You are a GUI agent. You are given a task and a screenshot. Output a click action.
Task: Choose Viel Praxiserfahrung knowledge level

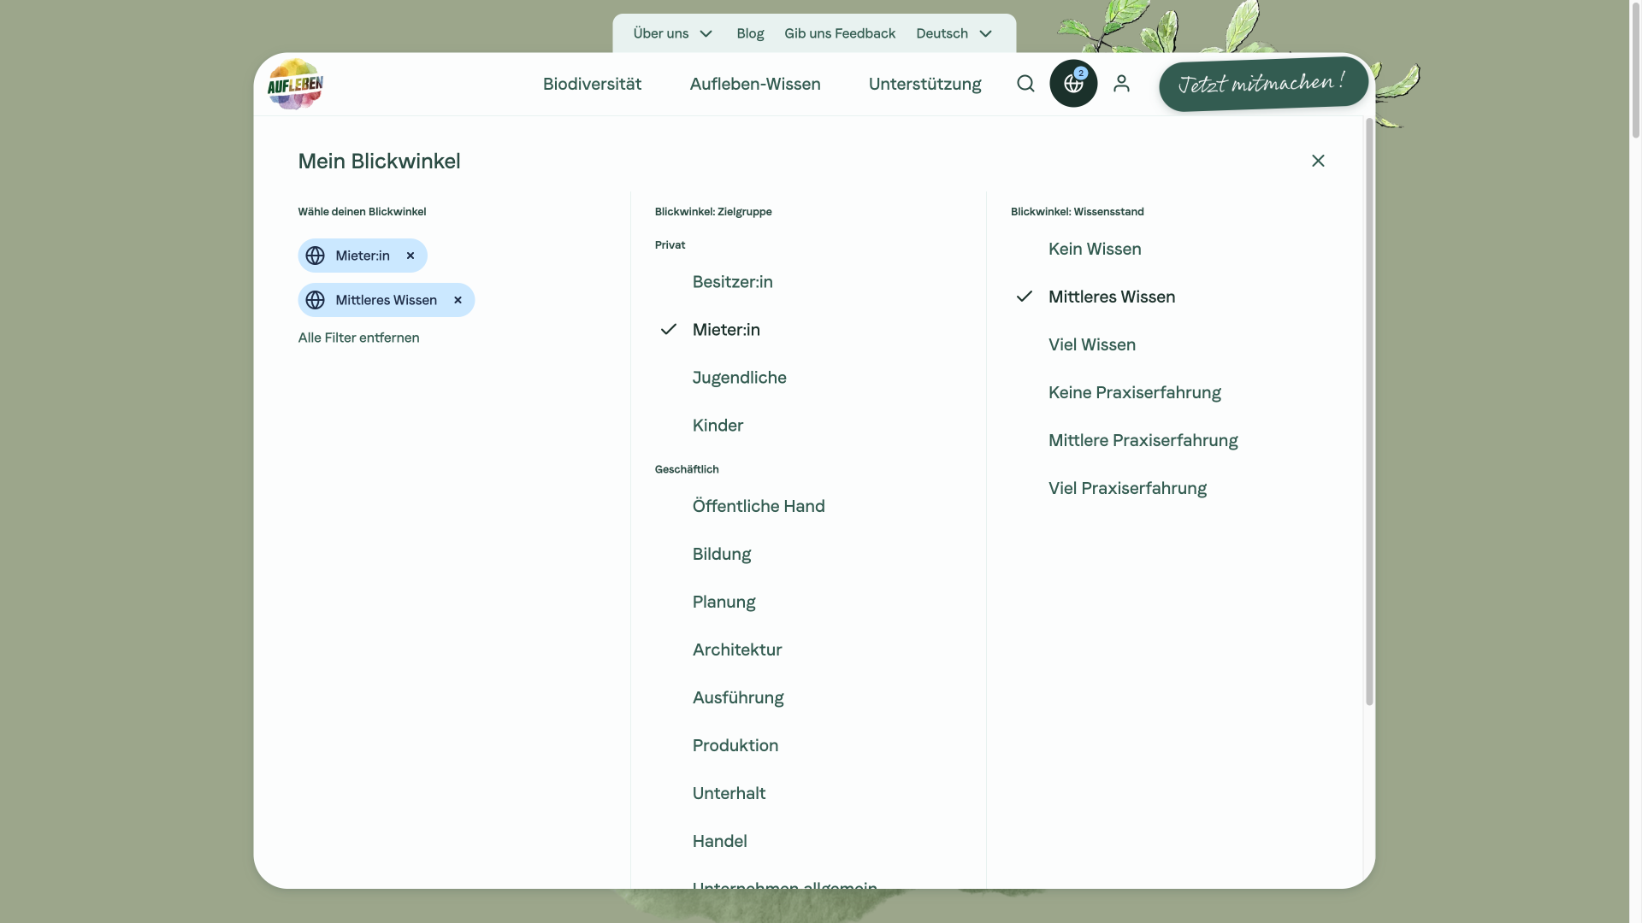[x=1127, y=488]
